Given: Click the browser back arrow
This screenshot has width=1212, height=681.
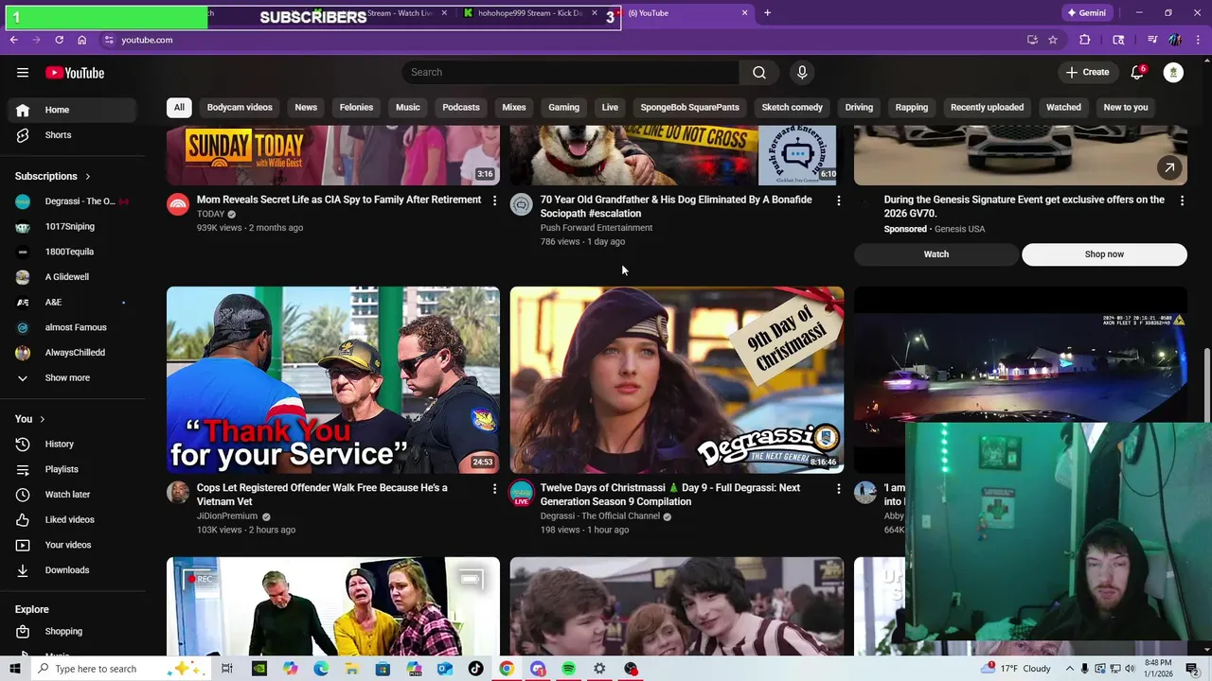Looking at the screenshot, I should coord(13,40).
